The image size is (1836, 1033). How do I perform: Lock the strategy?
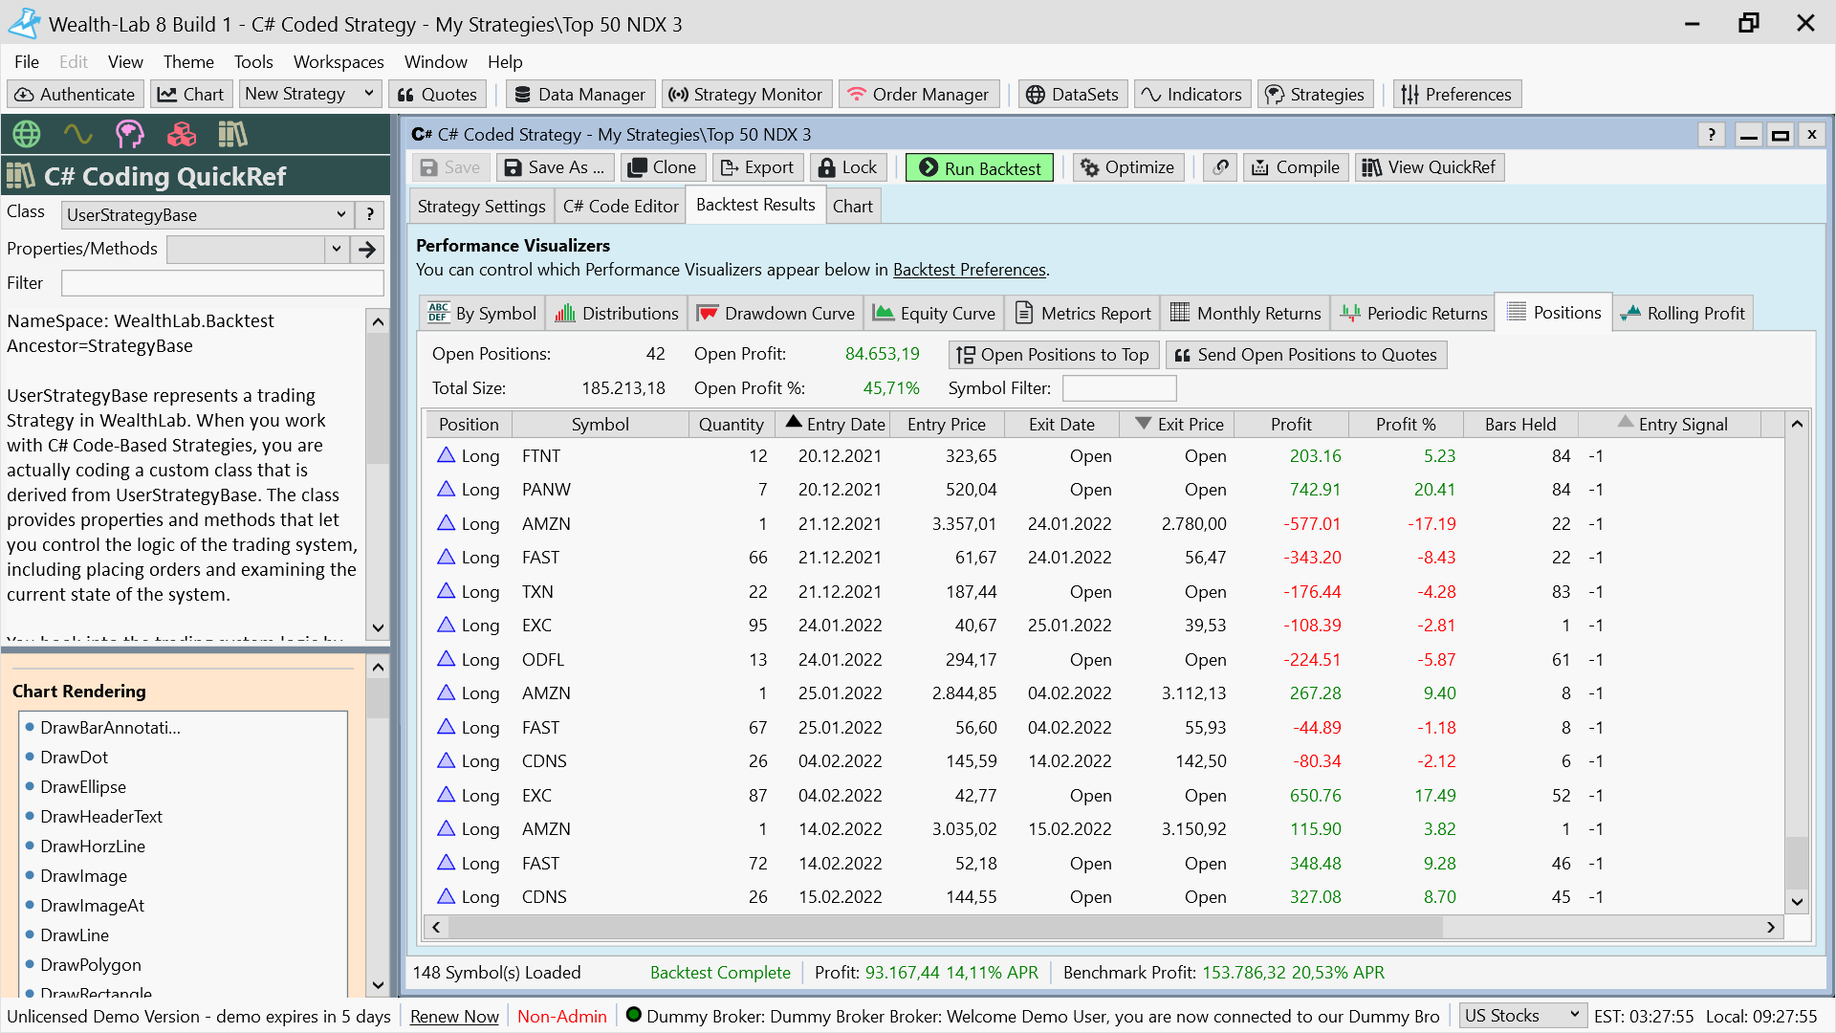tap(848, 167)
